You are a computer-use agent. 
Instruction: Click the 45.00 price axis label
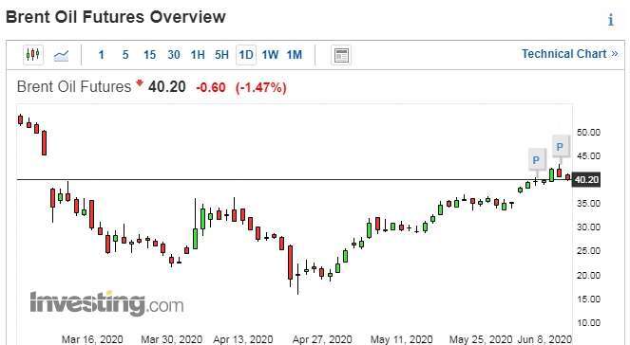(588, 156)
